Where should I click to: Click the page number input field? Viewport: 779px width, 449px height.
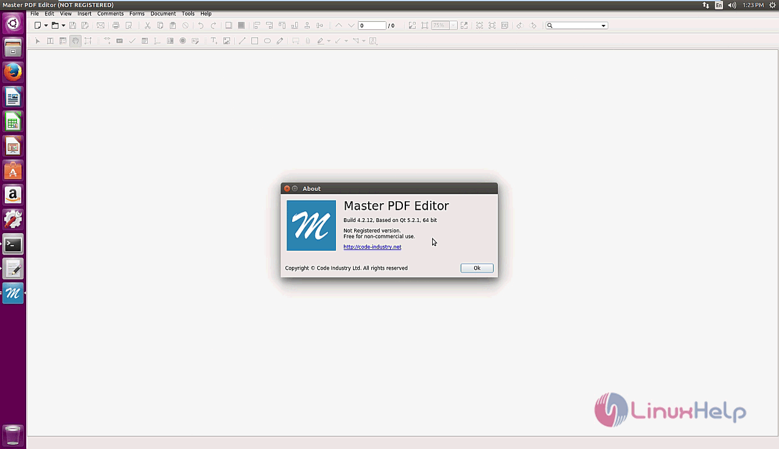[x=372, y=26]
